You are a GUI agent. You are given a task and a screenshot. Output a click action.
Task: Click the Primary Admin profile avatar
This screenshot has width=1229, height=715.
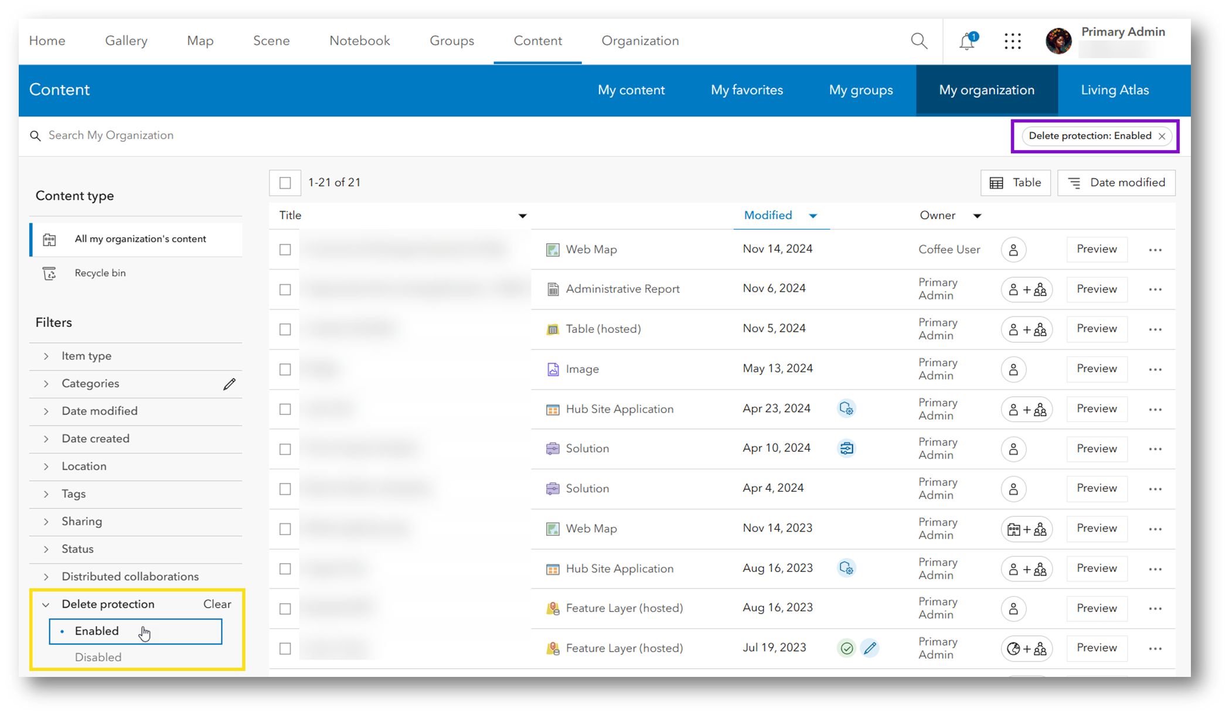point(1058,41)
